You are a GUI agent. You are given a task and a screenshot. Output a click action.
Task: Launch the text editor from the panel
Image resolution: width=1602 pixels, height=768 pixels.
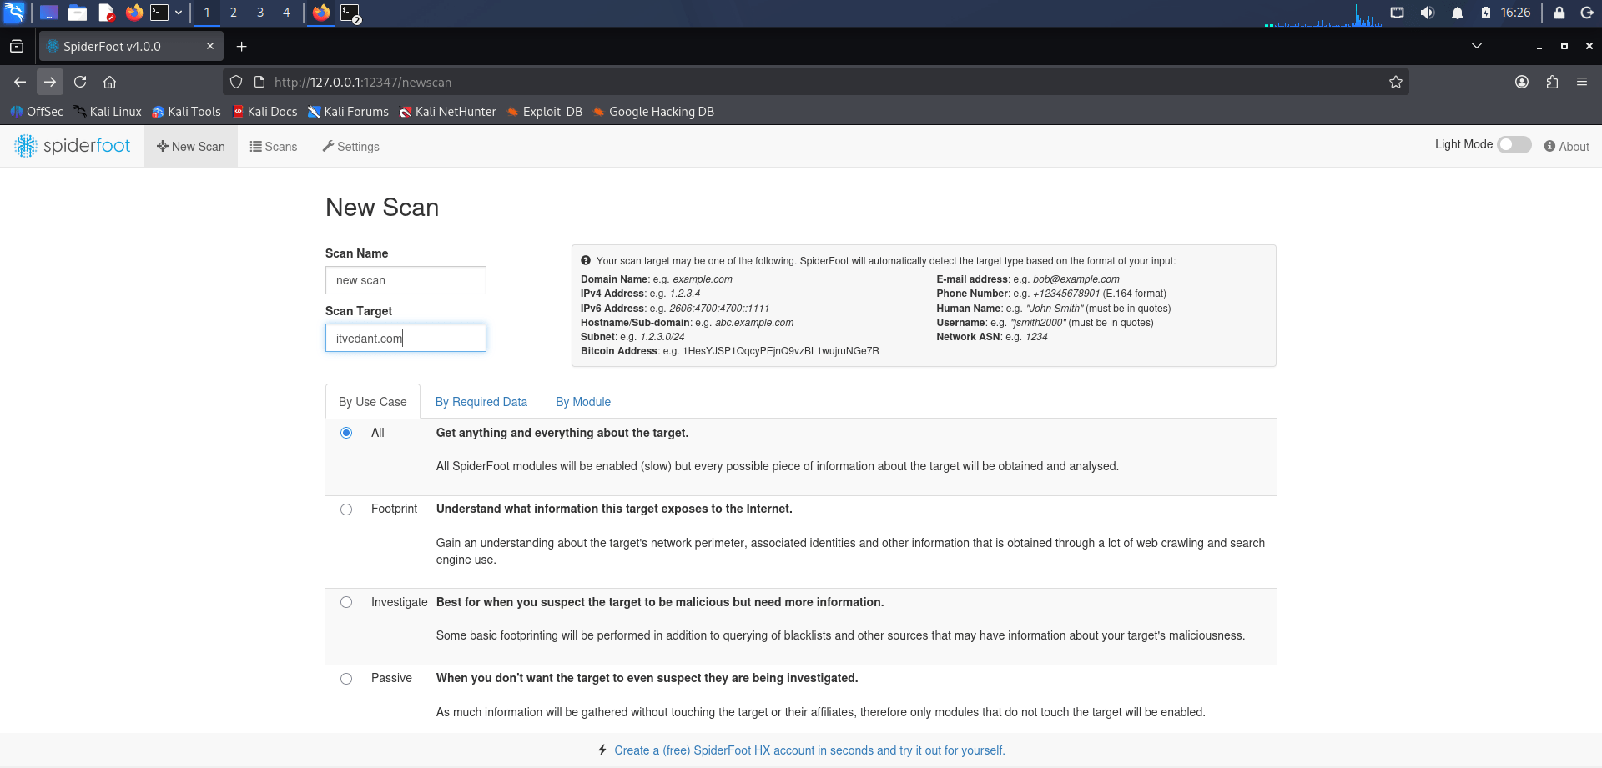[106, 13]
